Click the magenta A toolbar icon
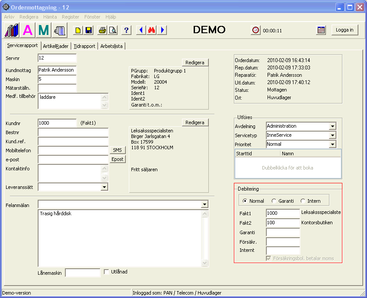The width and height of the screenshot is (367, 298). (28, 30)
